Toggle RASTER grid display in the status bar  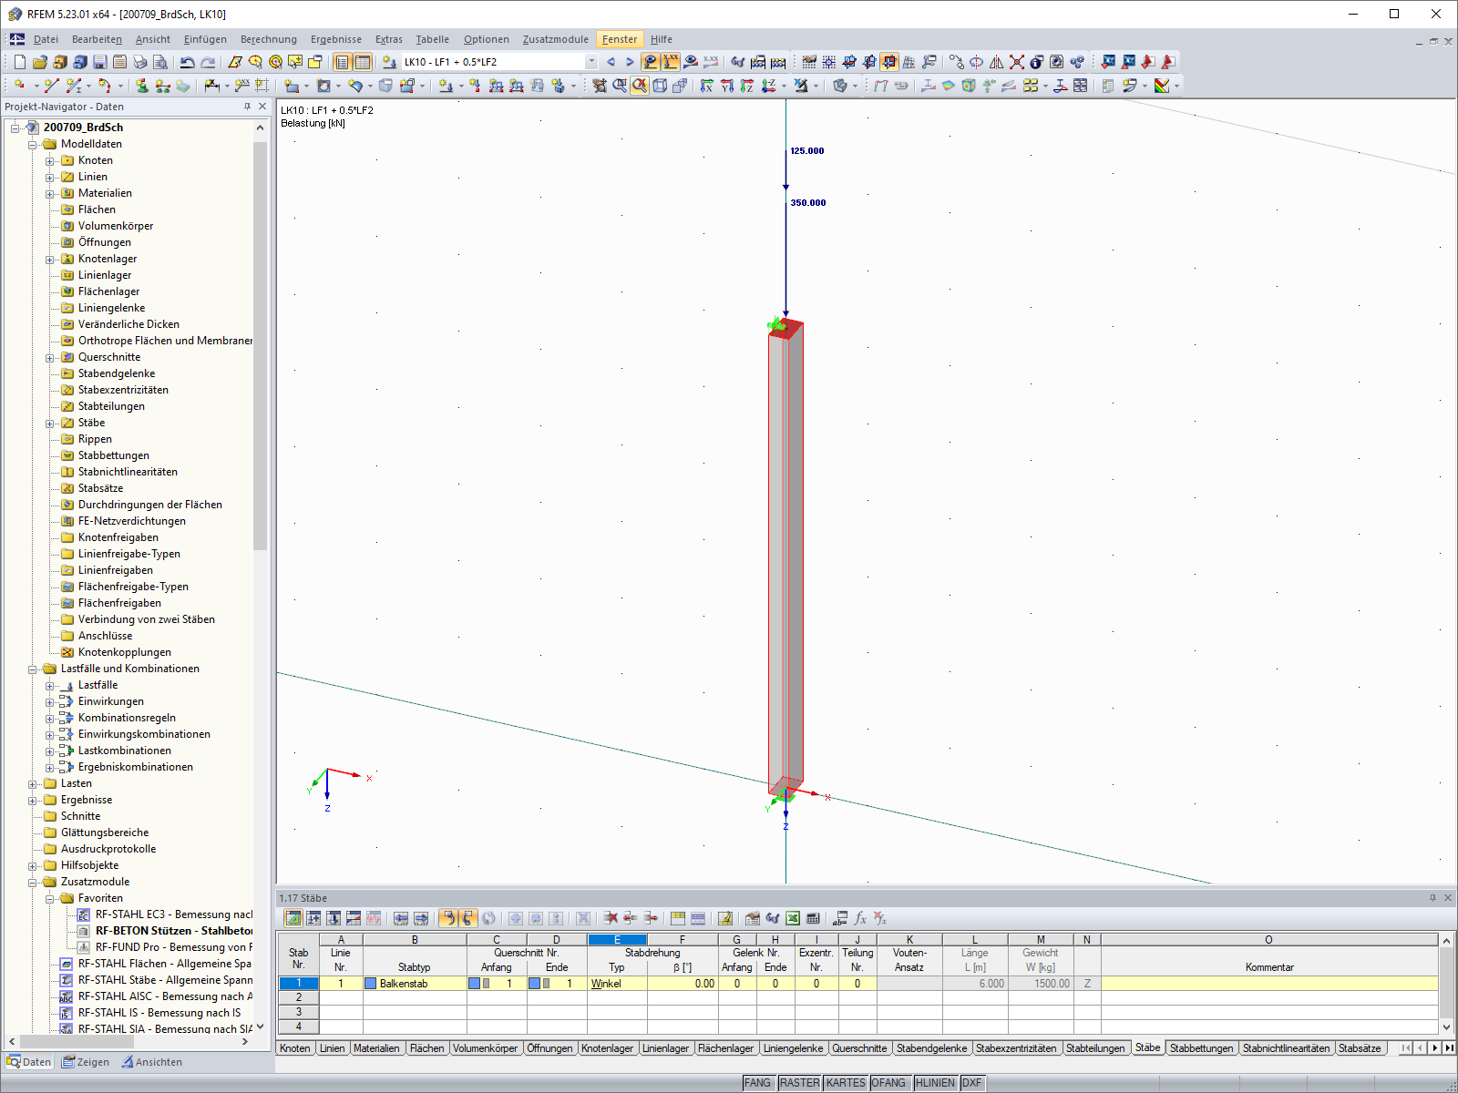pyautogui.click(x=798, y=1083)
